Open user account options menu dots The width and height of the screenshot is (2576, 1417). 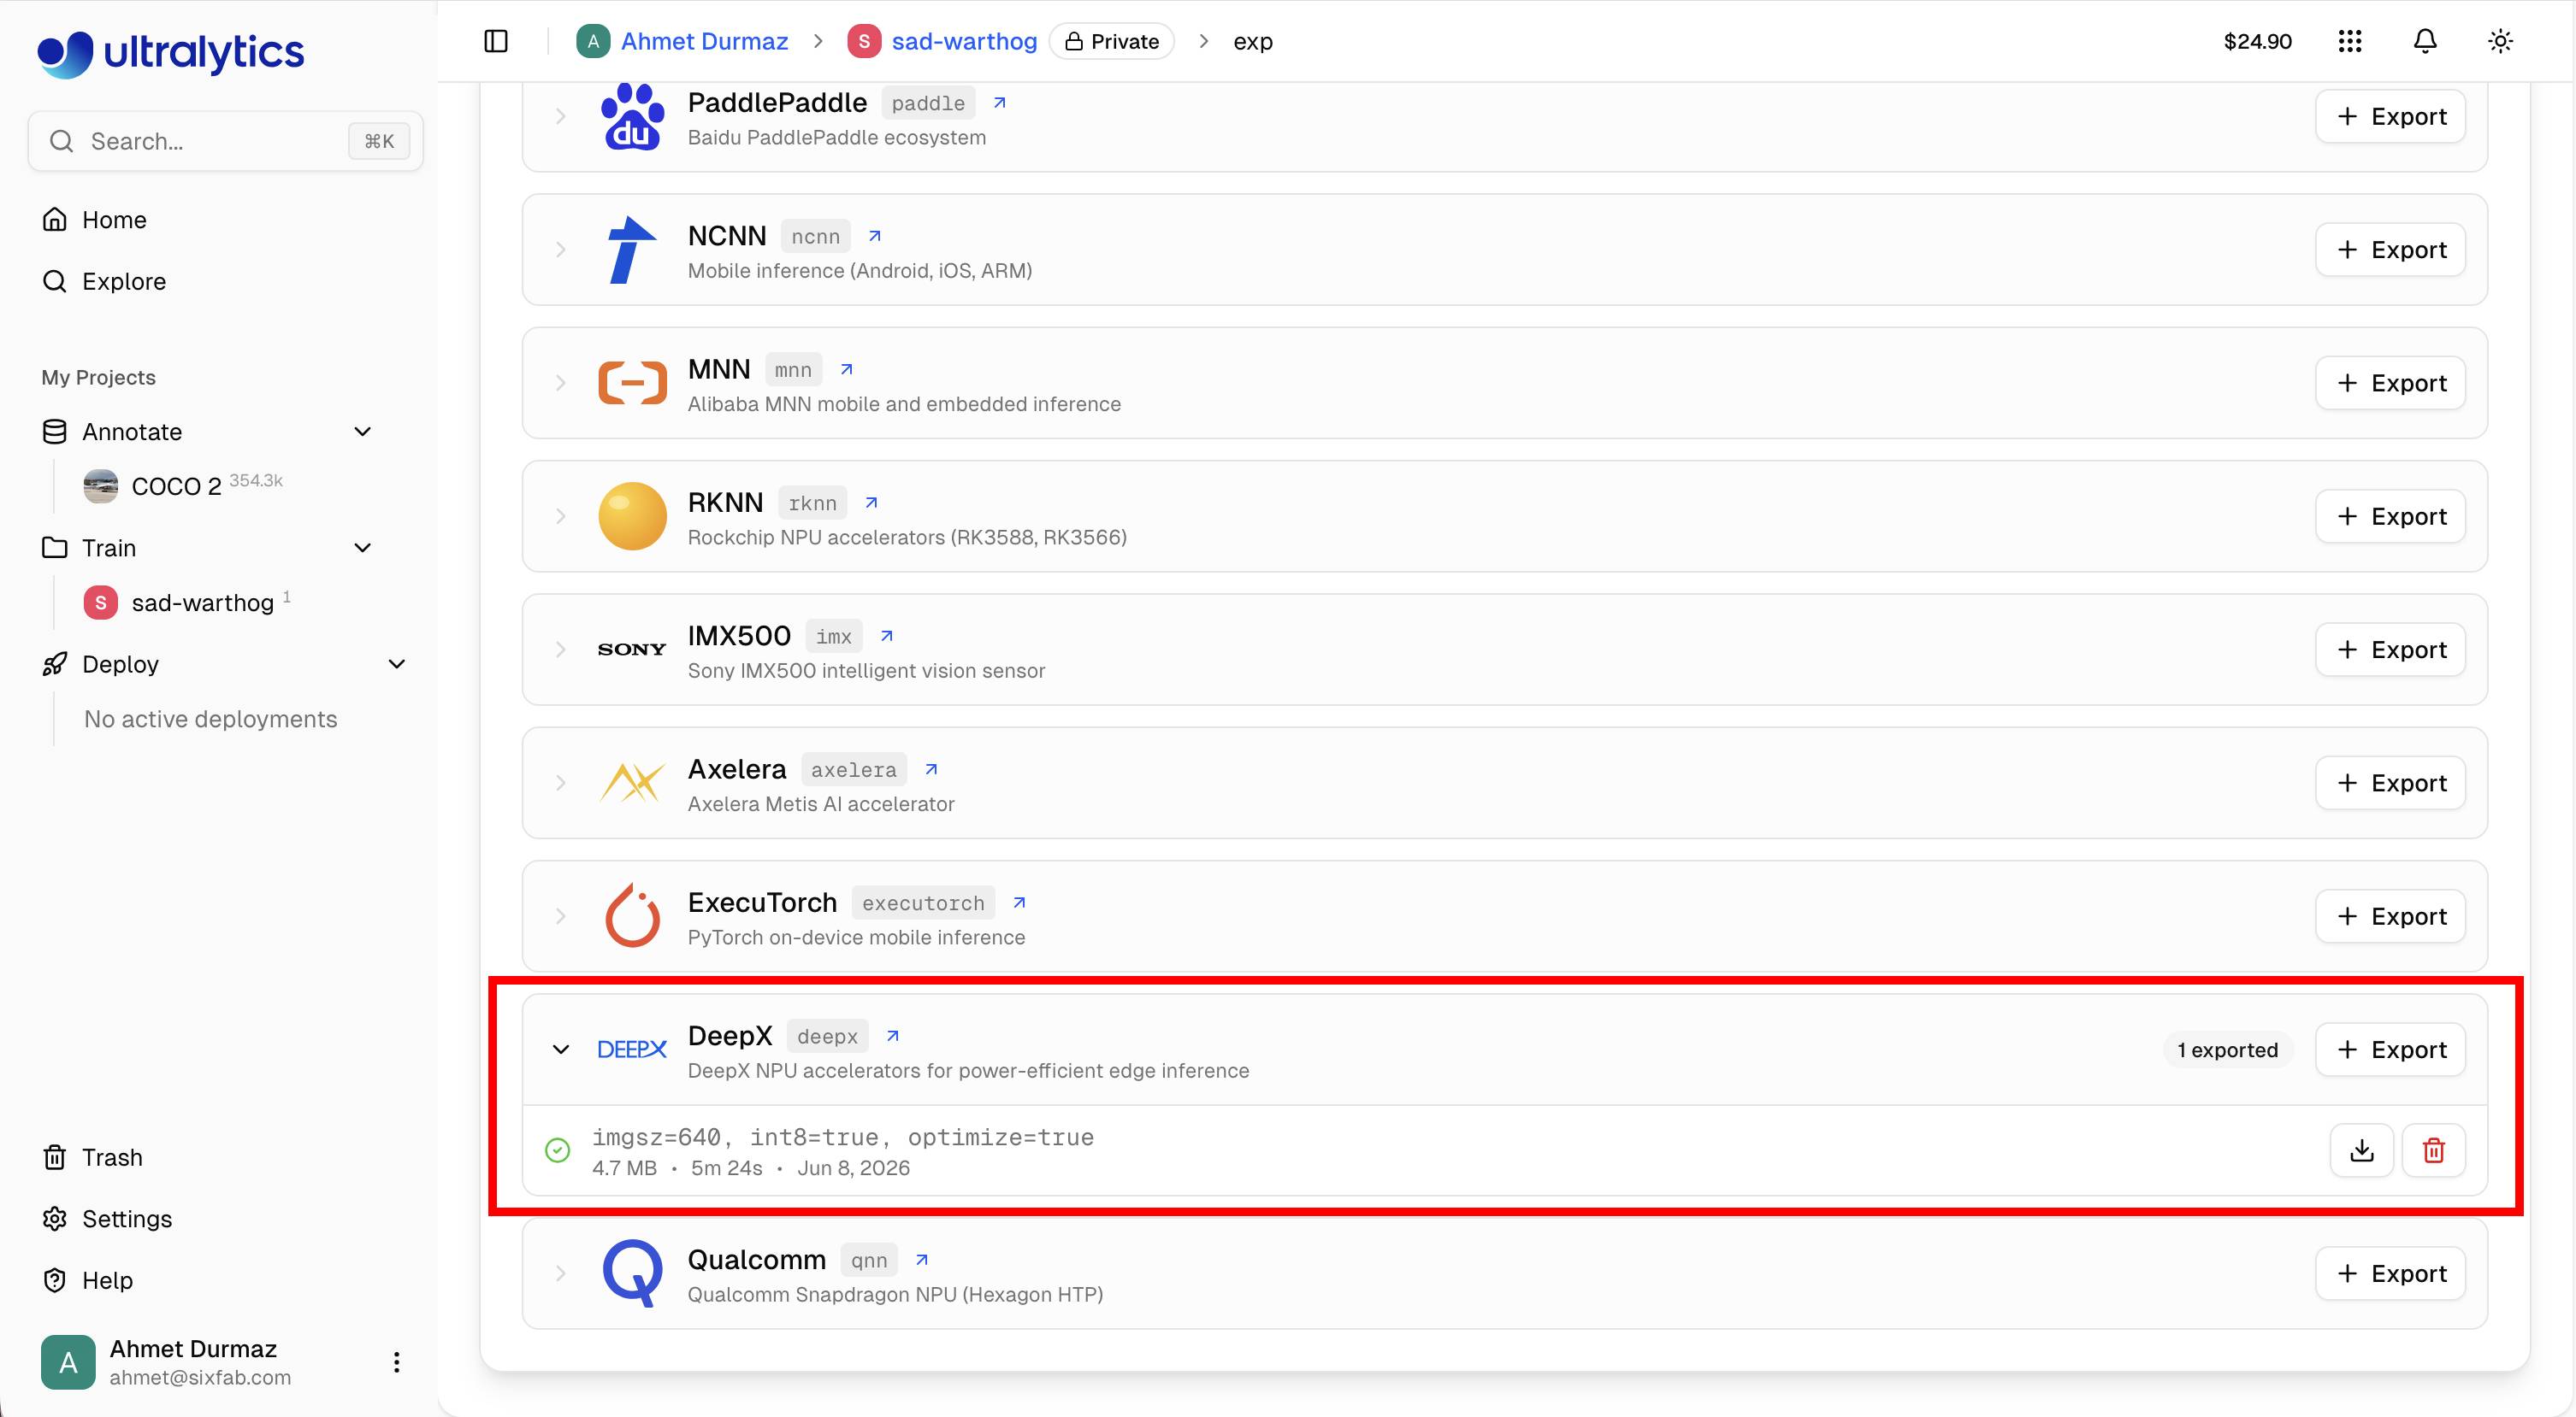pyautogui.click(x=397, y=1362)
